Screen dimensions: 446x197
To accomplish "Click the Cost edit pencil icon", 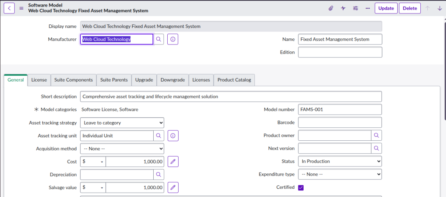I will point(173,162).
